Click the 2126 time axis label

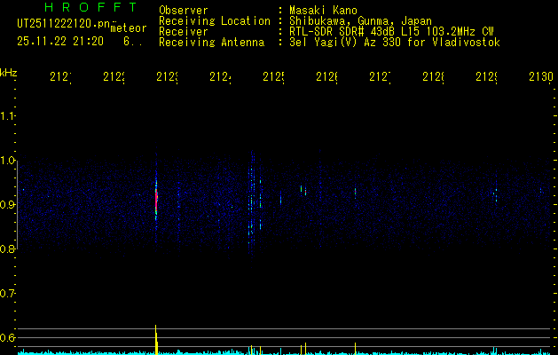(x=326, y=77)
